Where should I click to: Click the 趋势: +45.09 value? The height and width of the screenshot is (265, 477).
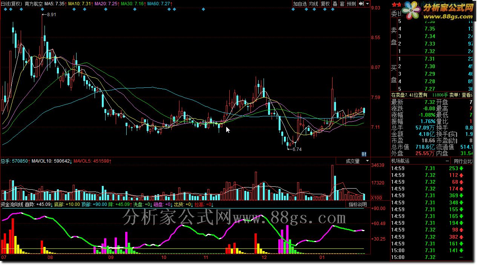click(x=38, y=205)
